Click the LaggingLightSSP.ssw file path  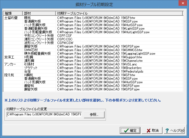[106, 54]
